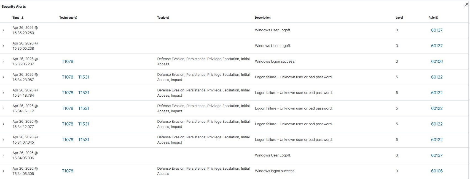Sort alerts by the Time column arrow
470x179 pixels.
click(23, 18)
